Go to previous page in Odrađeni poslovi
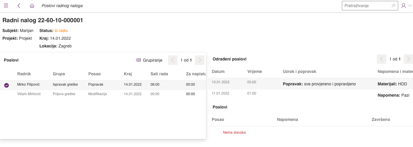Screen dimensions: 413x147 coord(382,59)
